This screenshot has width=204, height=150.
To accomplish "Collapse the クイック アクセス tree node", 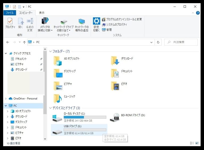I will [6, 53].
